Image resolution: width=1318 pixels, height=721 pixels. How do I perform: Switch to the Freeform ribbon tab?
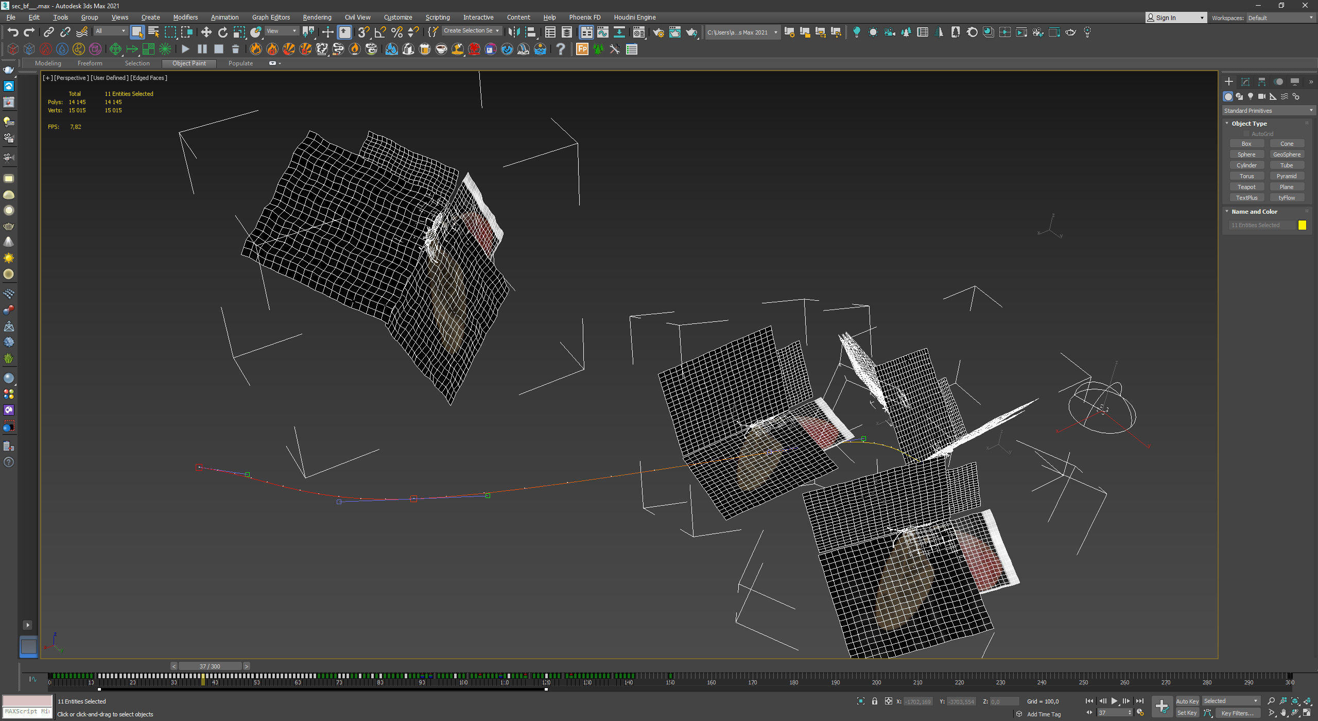click(90, 63)
